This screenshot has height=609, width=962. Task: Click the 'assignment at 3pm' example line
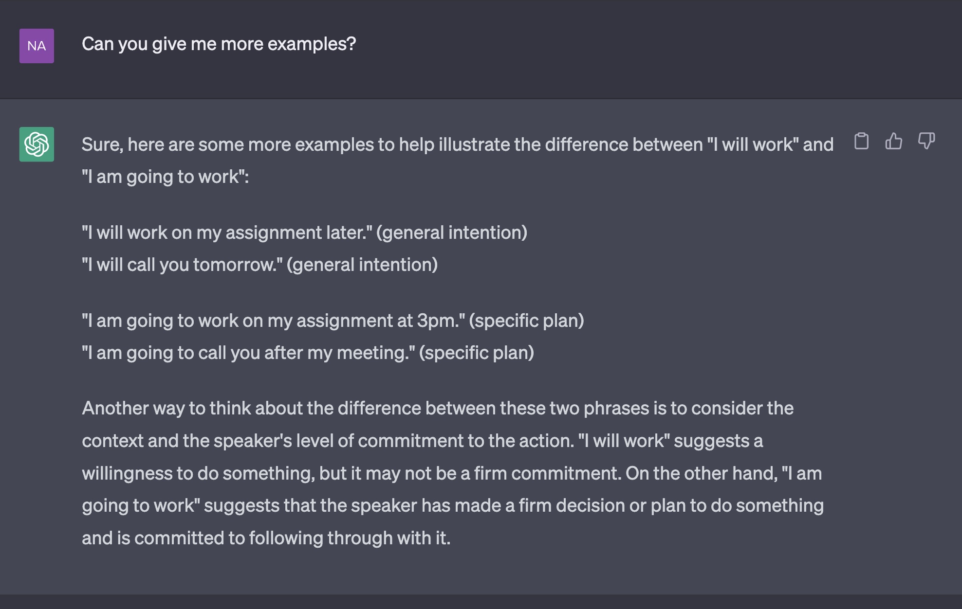coord(333,321)
